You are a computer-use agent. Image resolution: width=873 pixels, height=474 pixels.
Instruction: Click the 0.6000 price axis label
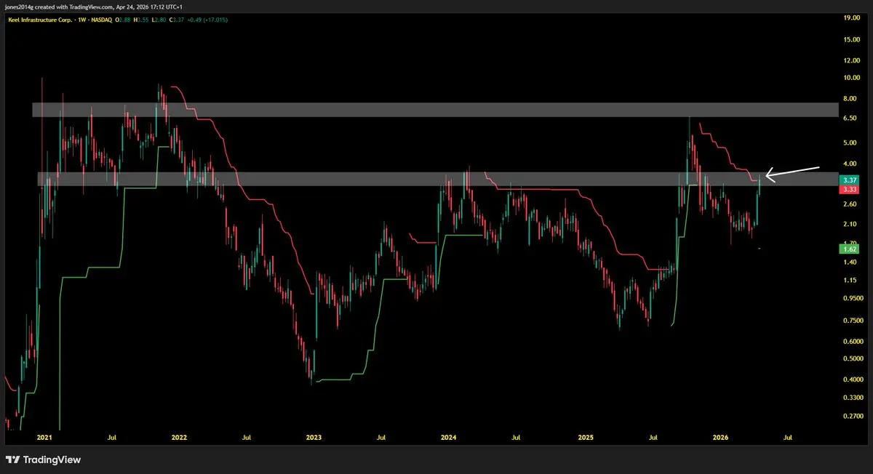[x=855, y=342]
